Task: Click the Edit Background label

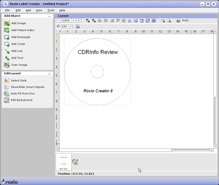Action: tap(22, 100)
